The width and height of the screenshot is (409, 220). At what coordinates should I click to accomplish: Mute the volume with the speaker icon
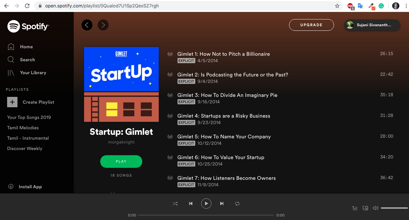[x=375, y=208]
